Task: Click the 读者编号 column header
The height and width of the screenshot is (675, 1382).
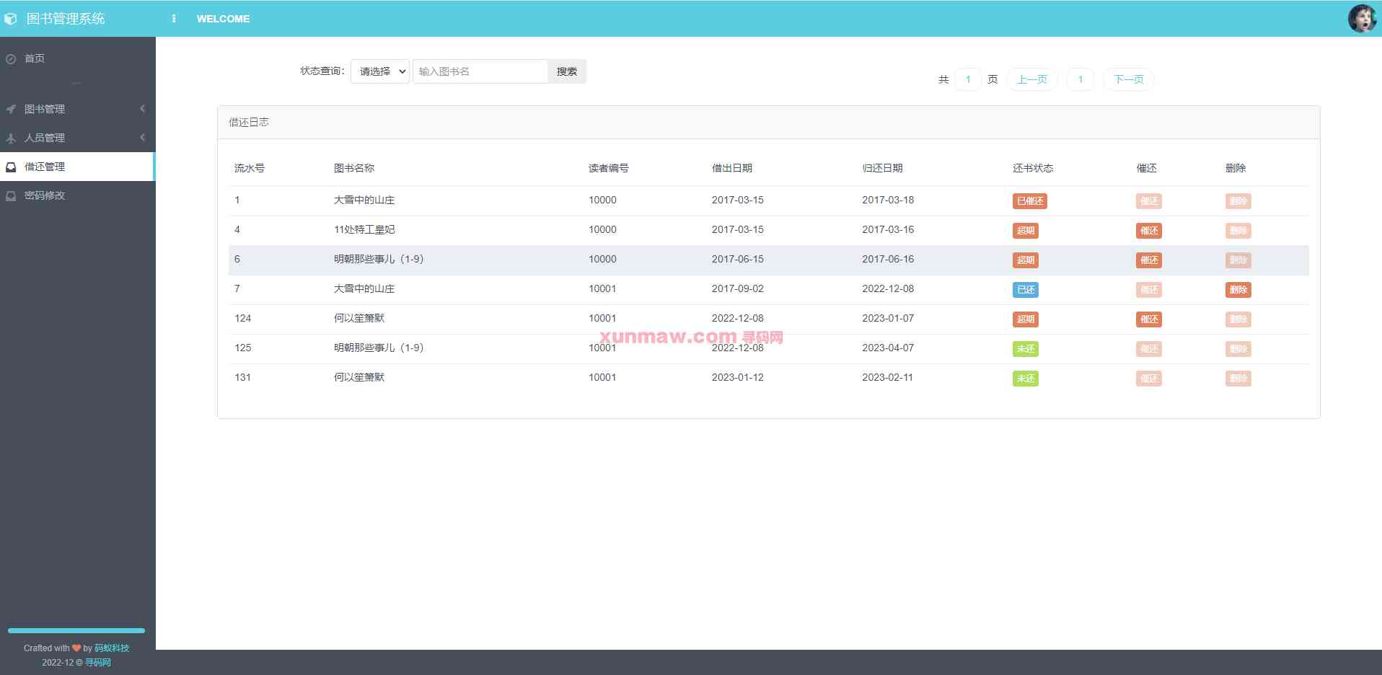Action: click(609, 168)
